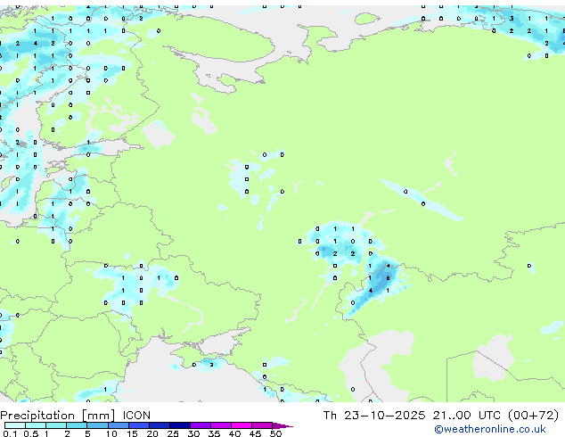Click the '20' legend scale label
Image resolution: width=565 pixels, height=437 pixels.
152,433
